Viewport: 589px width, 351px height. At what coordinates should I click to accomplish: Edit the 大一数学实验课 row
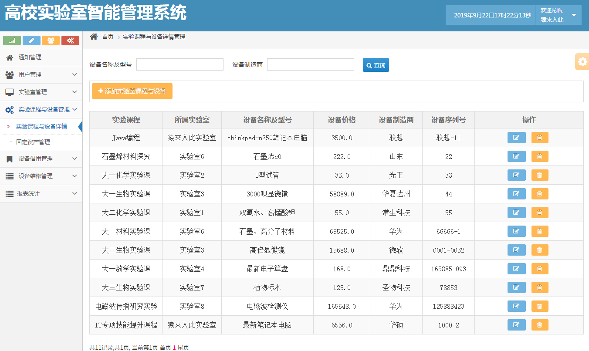(x=517, y=269)
